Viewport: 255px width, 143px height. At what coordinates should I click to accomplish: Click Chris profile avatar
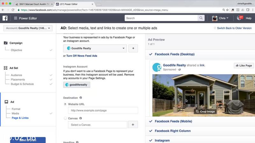tap(215, 18)
